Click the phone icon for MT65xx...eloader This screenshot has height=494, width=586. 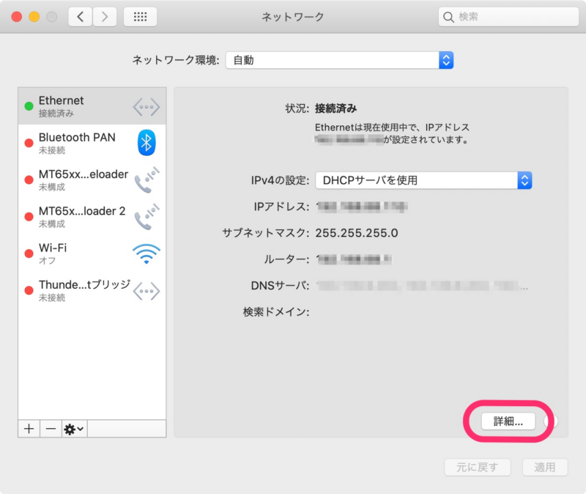click(146, 179)
